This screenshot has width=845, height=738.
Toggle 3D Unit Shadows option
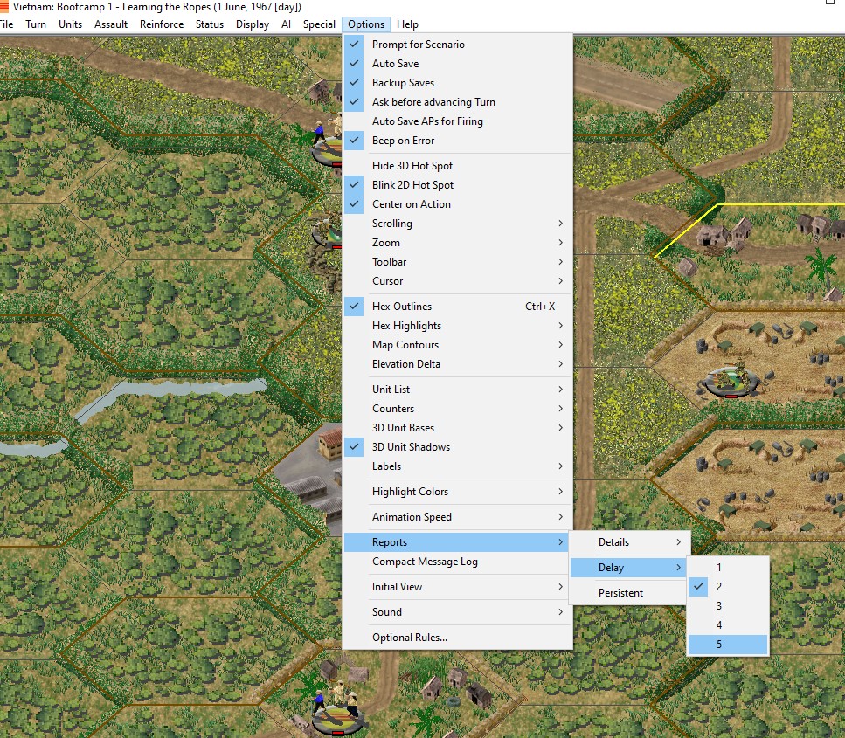pyautogui.click(x=457, y=447)
